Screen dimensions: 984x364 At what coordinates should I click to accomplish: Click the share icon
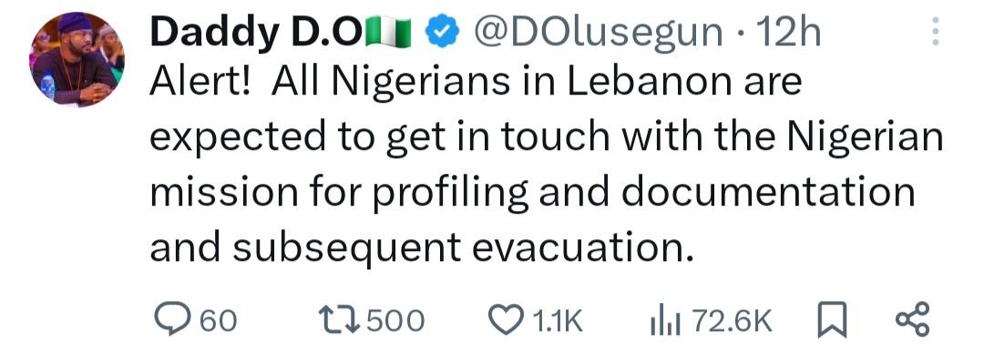911,319
